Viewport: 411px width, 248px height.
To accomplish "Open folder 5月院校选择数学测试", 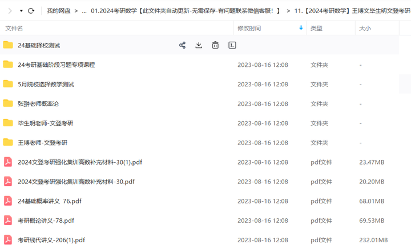I will click(x=46, y=84).
